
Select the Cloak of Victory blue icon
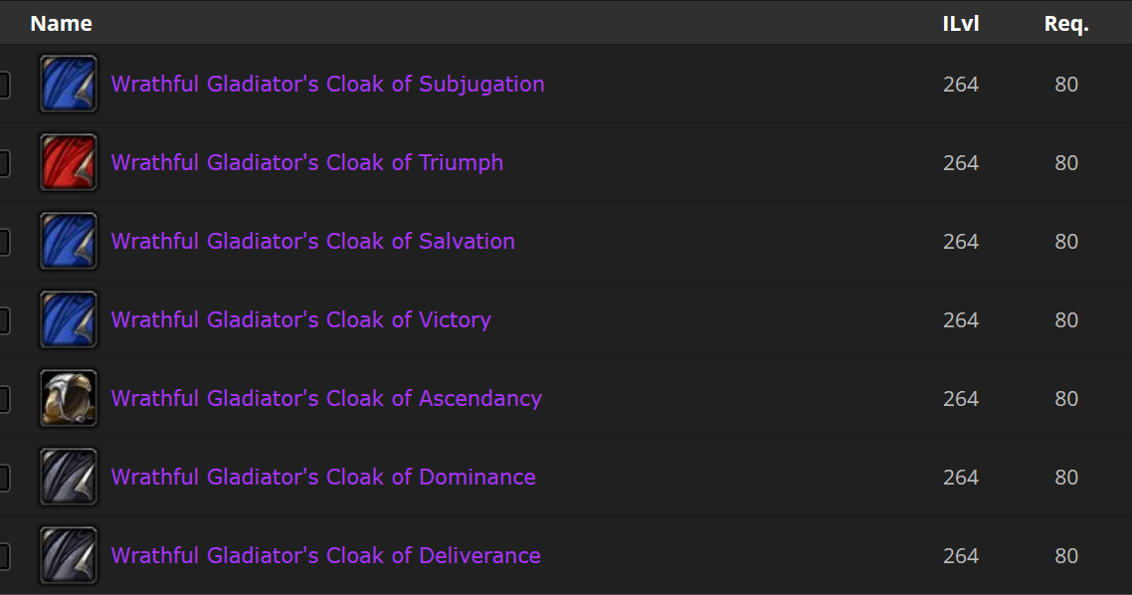(x=69, y=319)
